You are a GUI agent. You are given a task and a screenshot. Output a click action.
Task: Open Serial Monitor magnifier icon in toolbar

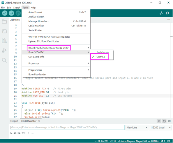[x=168, y=13]
